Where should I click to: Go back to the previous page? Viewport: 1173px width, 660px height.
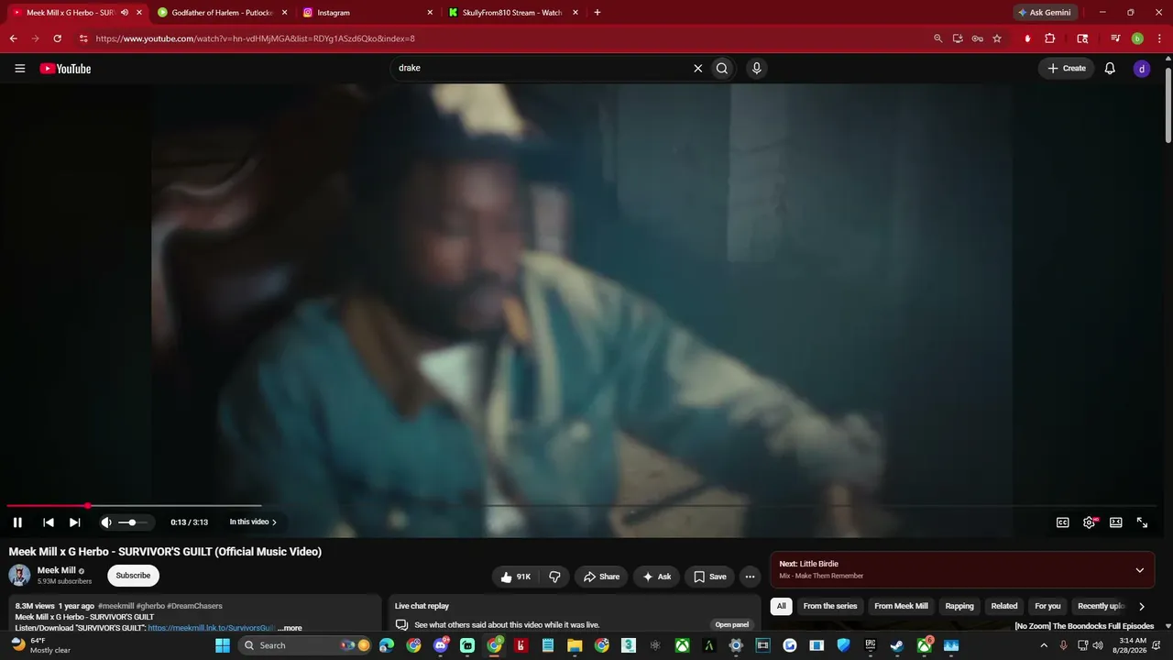click(13, 38)
